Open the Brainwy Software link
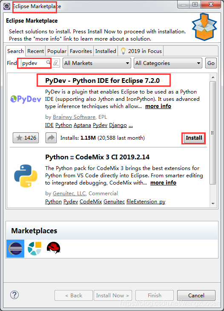The height and width of the screenshot is (311, 224). coord(74,117)
